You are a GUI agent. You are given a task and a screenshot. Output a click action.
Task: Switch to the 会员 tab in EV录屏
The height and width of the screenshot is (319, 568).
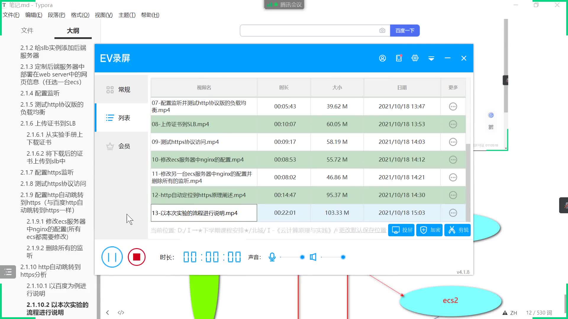coord(121,146)
